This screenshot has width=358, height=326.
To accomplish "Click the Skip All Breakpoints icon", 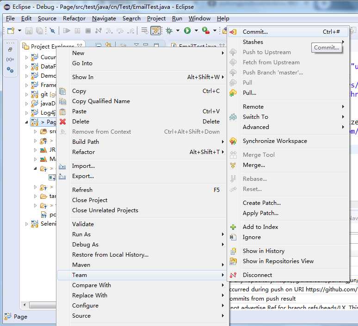I will point(53,31).
